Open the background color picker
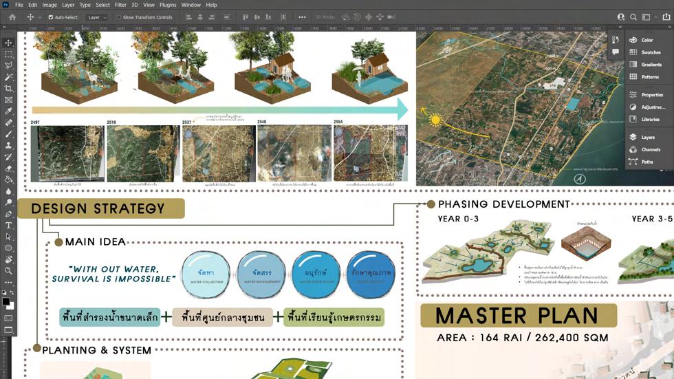 coord(11,306)
